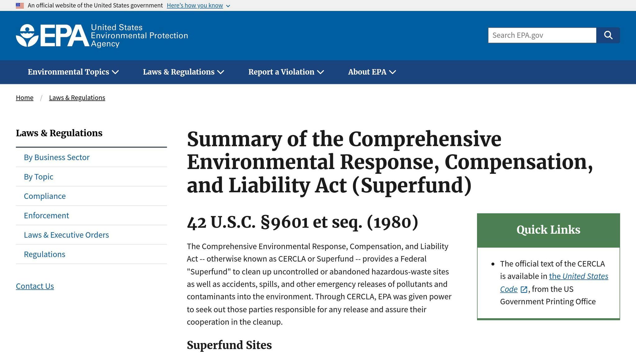Click 'An official website of the United States government'

click(x=95, y=6)
